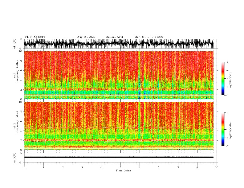
Task: Click time axis tick label '7'
Action: click(x=159, y=167)
